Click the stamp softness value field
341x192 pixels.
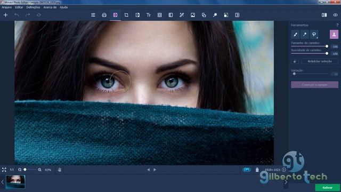335,53
